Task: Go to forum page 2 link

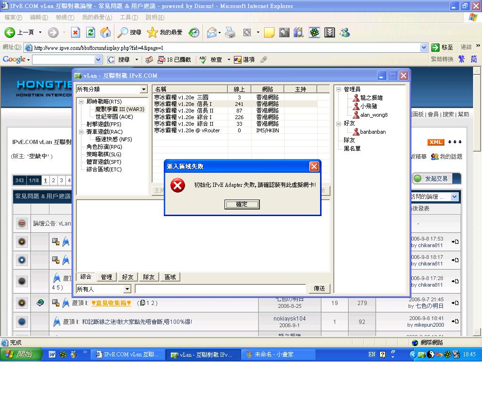Action: pyautogui.click(x=54, y=180)
